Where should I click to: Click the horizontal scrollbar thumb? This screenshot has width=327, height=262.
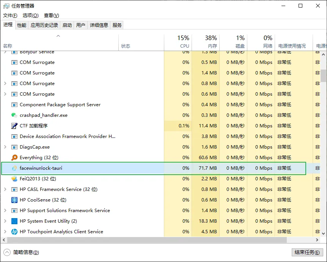147,240
